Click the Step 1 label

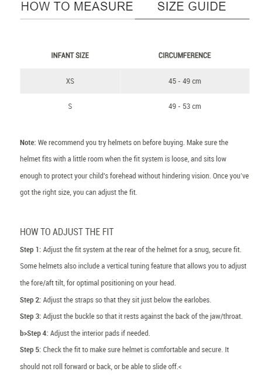tap(30, 250)
